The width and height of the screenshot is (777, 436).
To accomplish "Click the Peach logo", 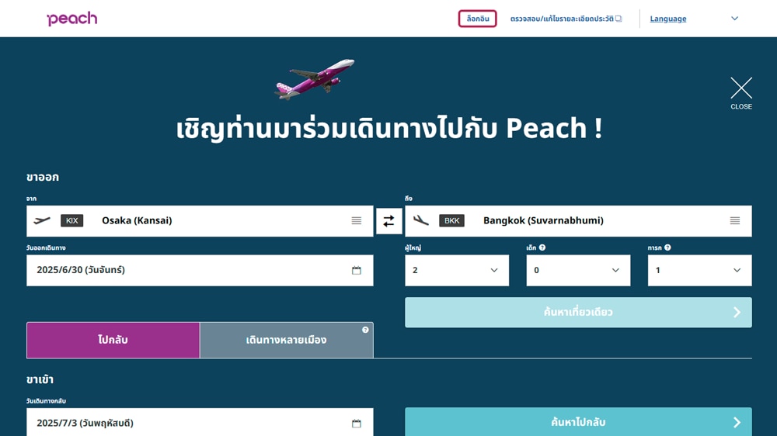I will coord(71,19).
